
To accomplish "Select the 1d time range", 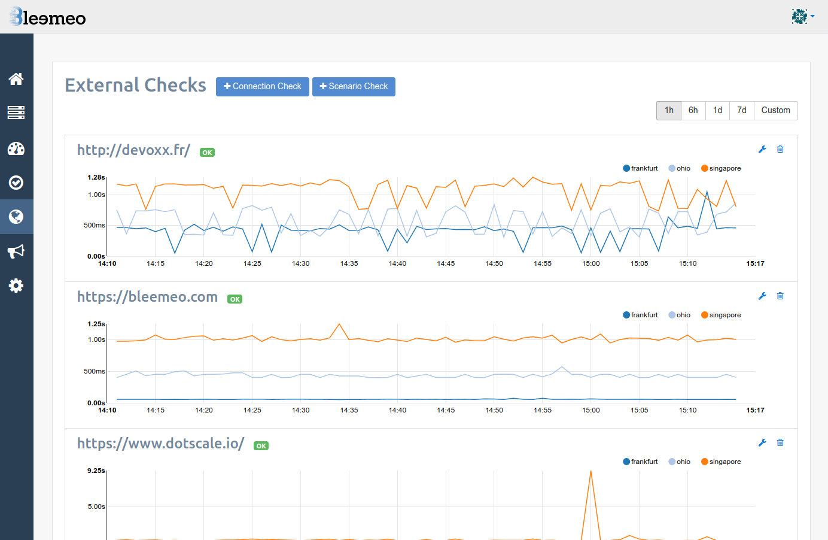I will [x=717, y=111].
